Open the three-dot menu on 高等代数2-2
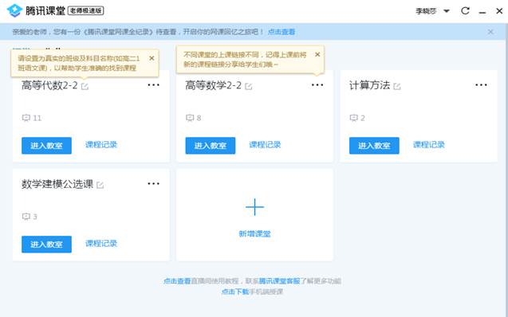Image resolution: width=508 pixels, height=317 pixels. (154, 85)
